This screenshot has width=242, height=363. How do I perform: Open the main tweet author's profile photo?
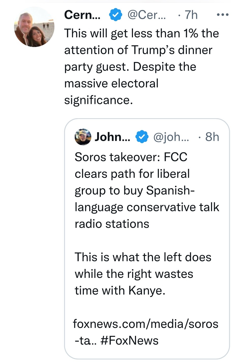(x=34, y=27)
